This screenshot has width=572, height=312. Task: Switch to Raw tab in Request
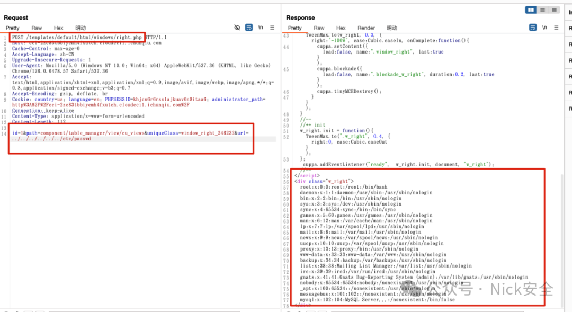pyautogui.click(x=37, y=28)
